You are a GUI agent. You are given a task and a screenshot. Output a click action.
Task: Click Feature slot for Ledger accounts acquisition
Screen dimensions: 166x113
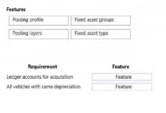point(122,77)
